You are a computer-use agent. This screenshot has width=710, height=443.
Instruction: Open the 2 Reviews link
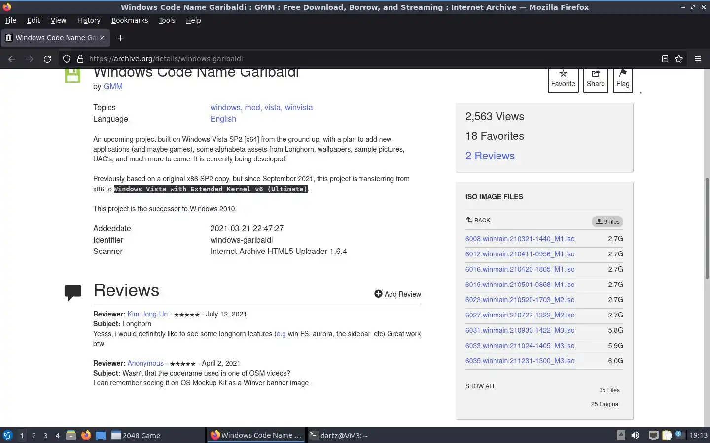[x=490, y=156]
